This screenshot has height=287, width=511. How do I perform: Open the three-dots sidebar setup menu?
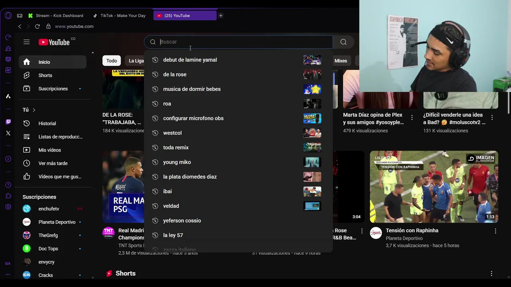pyautogui.click(x=8, y=274)
